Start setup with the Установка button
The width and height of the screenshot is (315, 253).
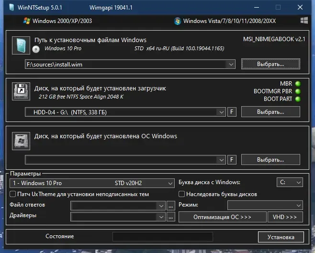click(x=281, y=237)
